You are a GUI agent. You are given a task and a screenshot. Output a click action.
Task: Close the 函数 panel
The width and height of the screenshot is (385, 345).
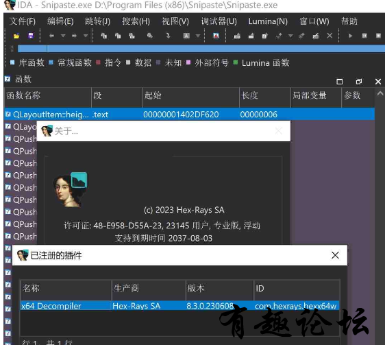pos(378,82)
